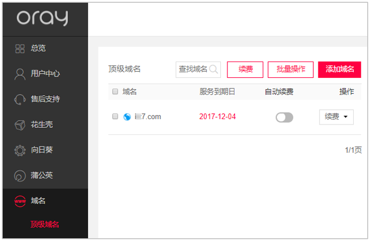The image size is (370, 241).
Task: Select the 向日葵 sunflower icon
Action: [20, 150]
